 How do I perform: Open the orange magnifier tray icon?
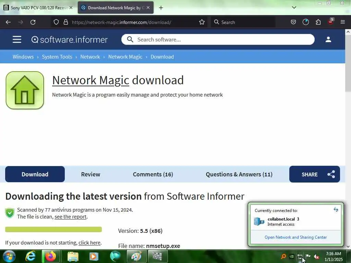[283, 256]
